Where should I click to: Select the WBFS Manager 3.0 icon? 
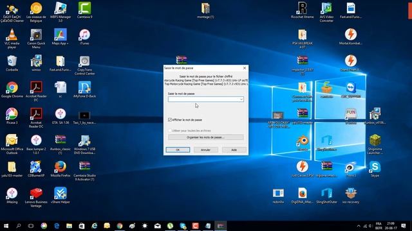point(60,12)
